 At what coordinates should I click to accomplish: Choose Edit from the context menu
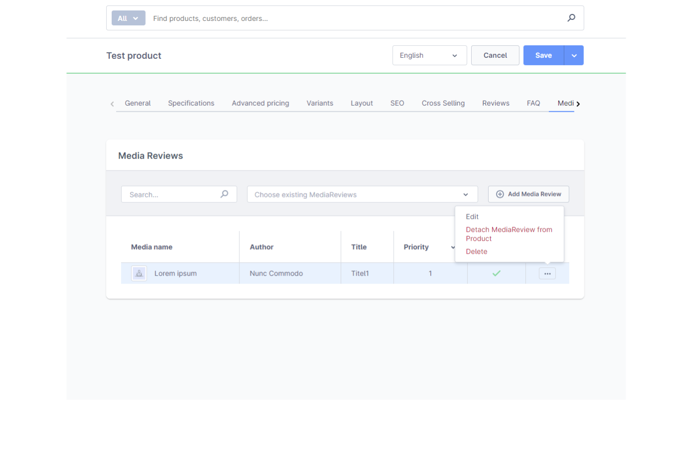472,217
